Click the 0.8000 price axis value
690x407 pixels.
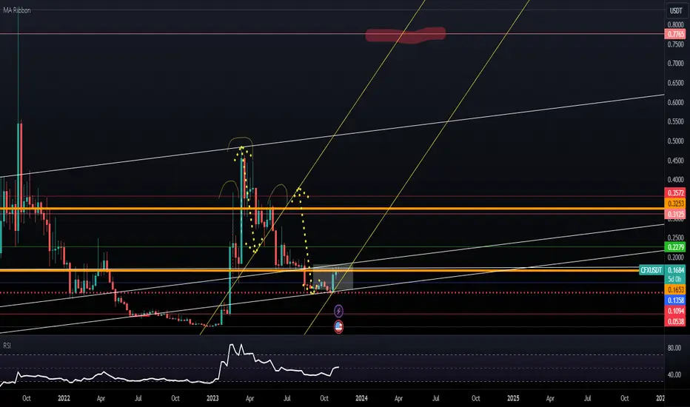click(x=675, y=24)
